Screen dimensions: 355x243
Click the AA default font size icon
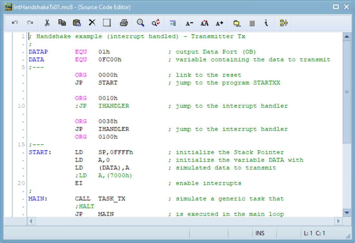click(204, 23)
